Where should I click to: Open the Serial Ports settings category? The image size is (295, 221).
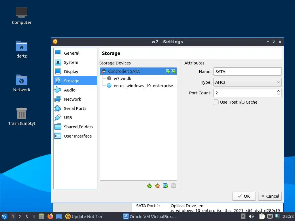pos(75,108)
